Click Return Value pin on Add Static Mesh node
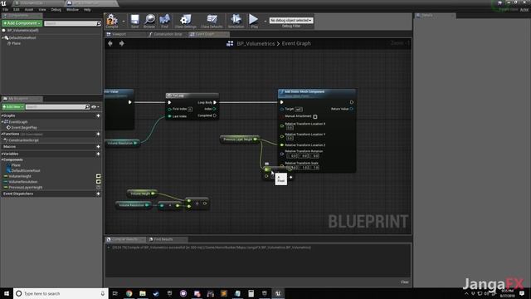Image resolution: width=531 pixels, height=299 pixels. click(352, 109)
